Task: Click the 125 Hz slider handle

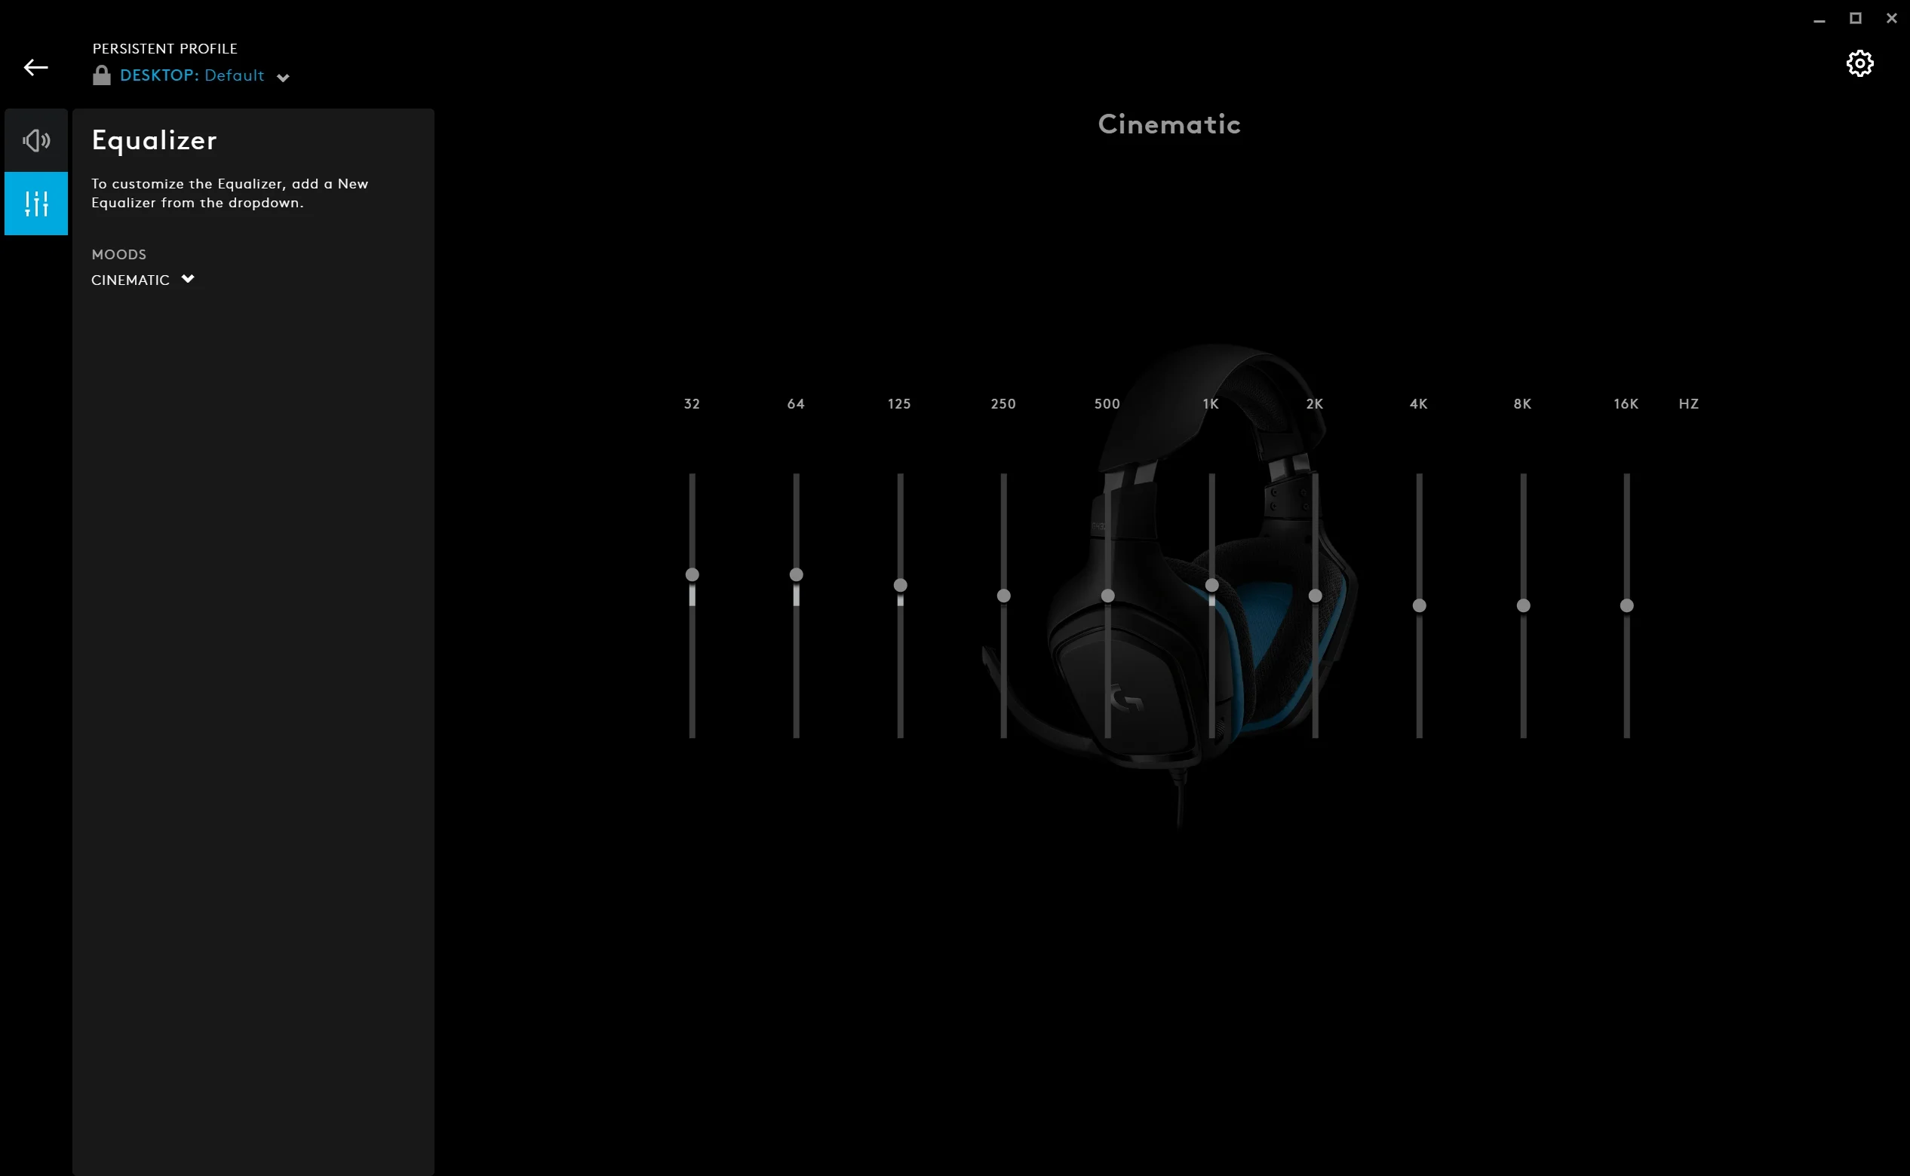Action: tap(900, 585)
